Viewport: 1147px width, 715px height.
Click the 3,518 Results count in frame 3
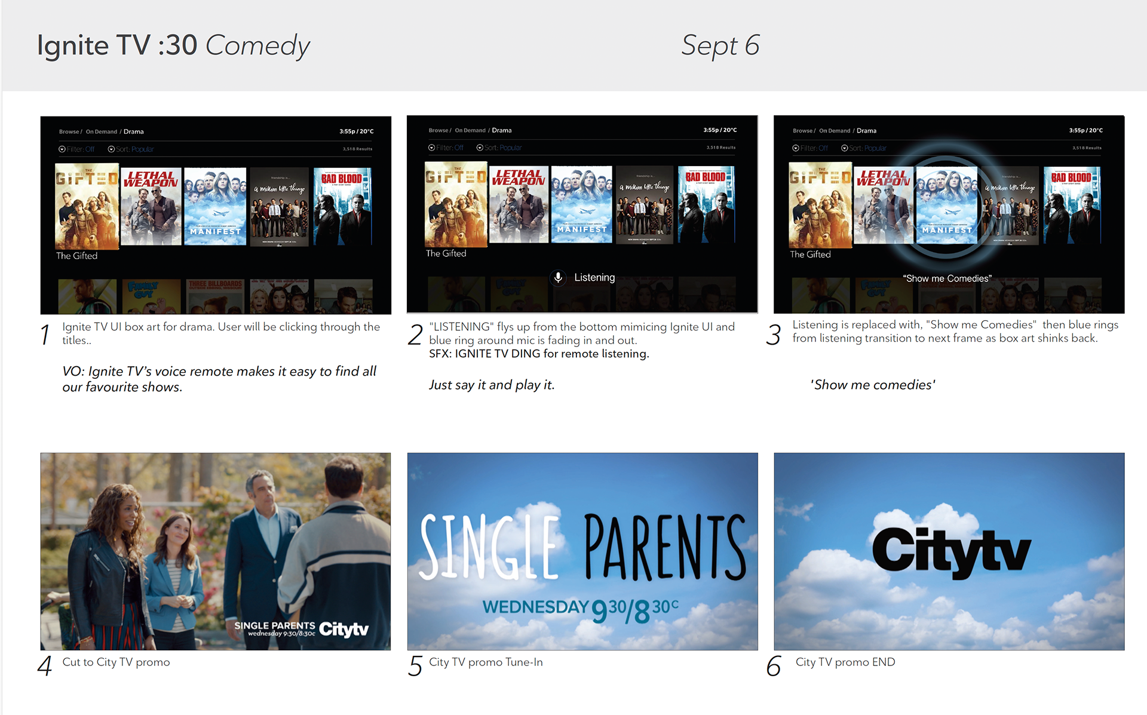coord(1087,148)
